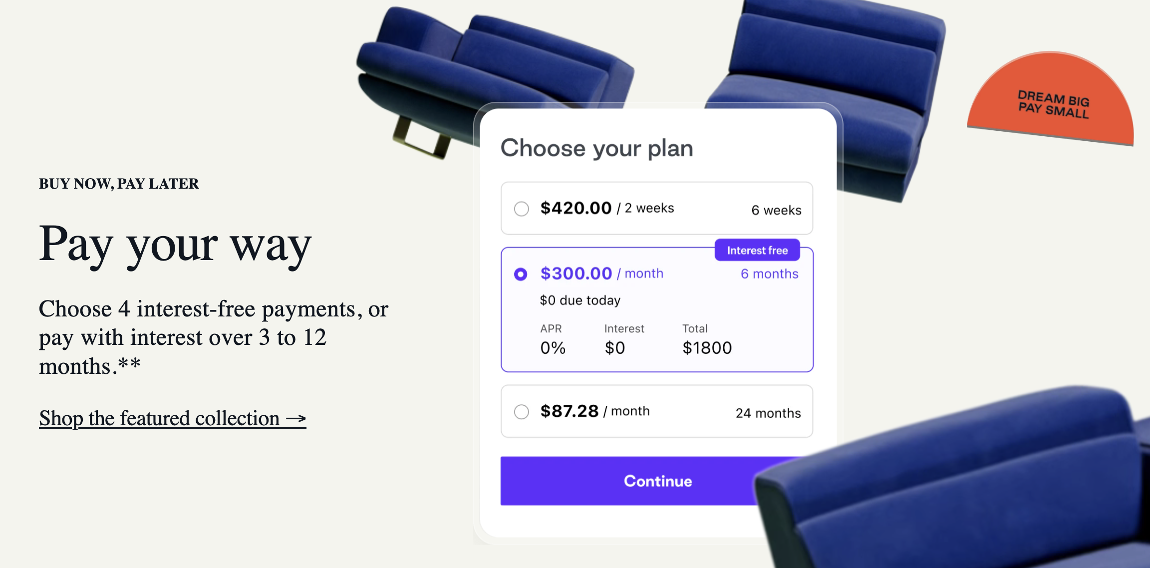The width and height of the screenshot is (1150, 568).
Task: Click the 6 weeks plan card
Action: click(656, 209)
